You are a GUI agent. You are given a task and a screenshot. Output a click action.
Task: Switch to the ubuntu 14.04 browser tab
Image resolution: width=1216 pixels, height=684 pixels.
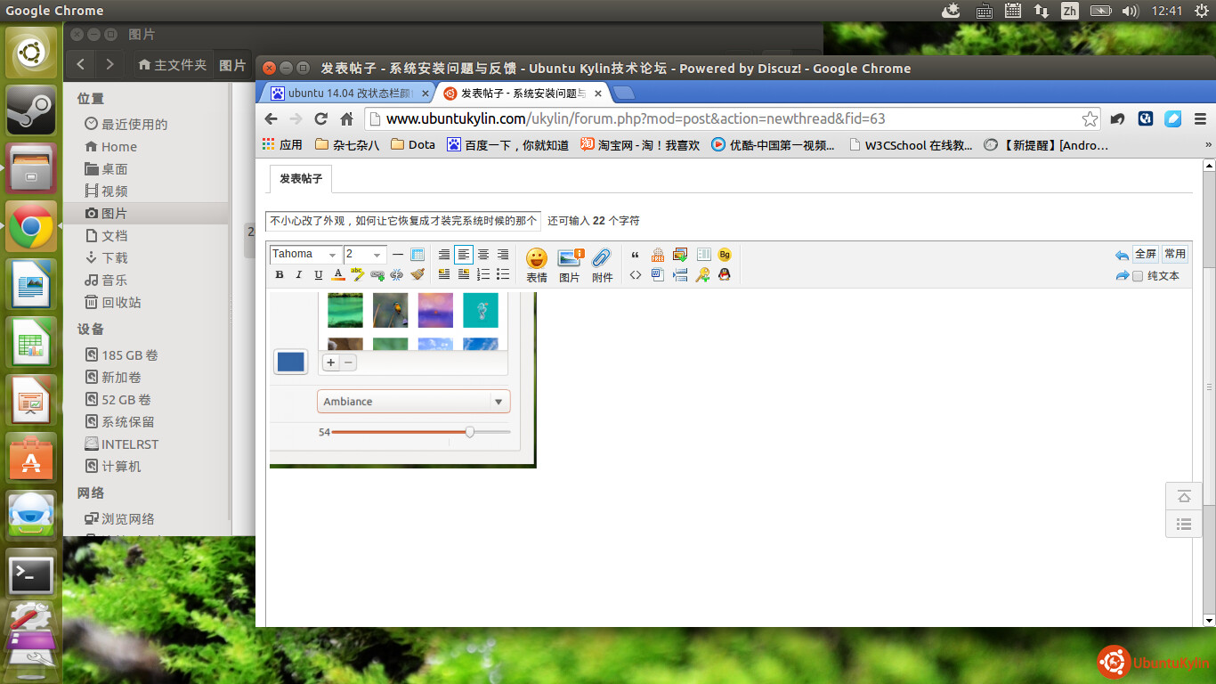coord(347,94)
